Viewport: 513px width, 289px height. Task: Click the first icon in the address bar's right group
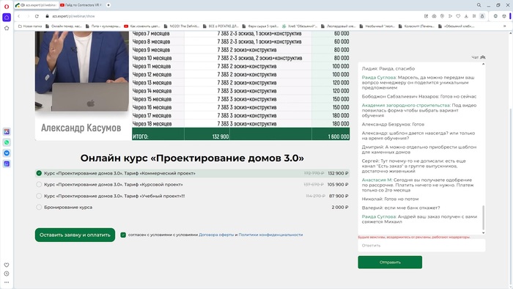click(x=426, y=16)
